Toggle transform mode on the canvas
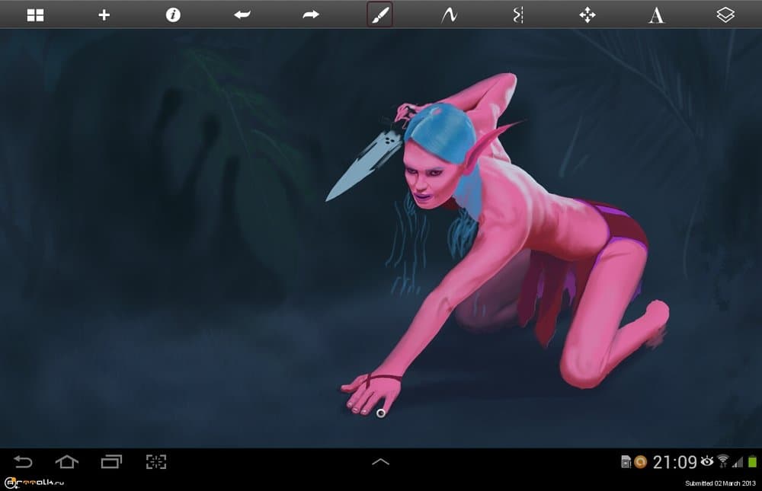Screen dimensions: 762x491 586,14
